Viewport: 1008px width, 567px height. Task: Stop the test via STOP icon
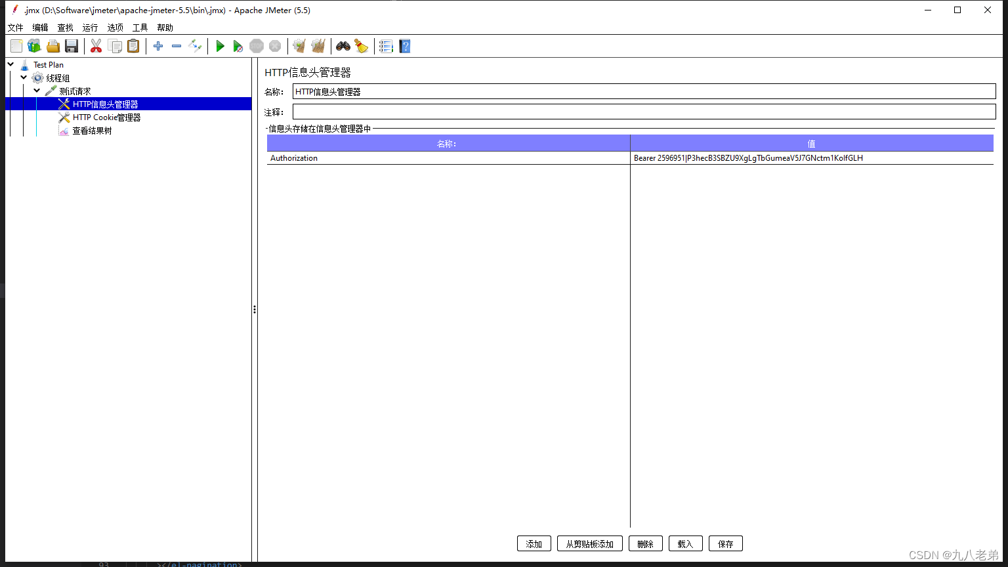(x=257, y=46)
